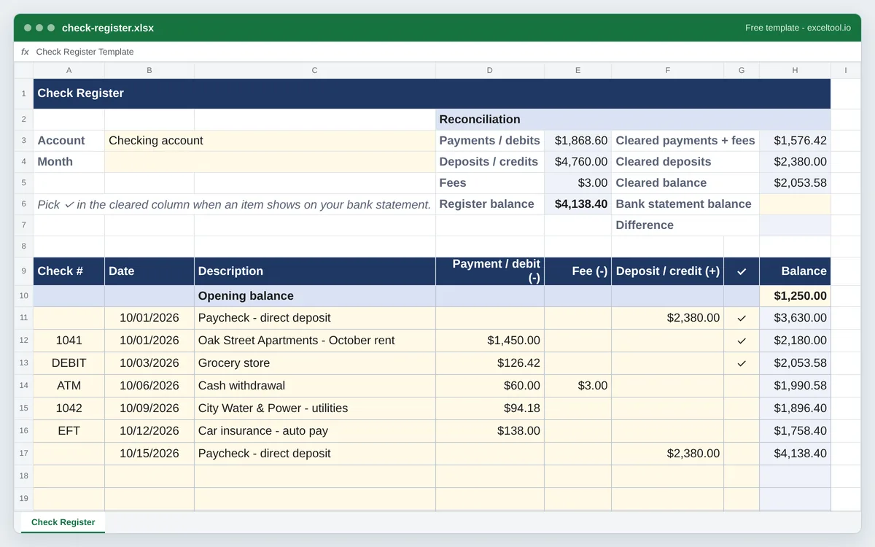The height and width of the screenshot is (547, 875).
Task: Mark the Cash withdrawal row as cleared
Action: point(742,386)
